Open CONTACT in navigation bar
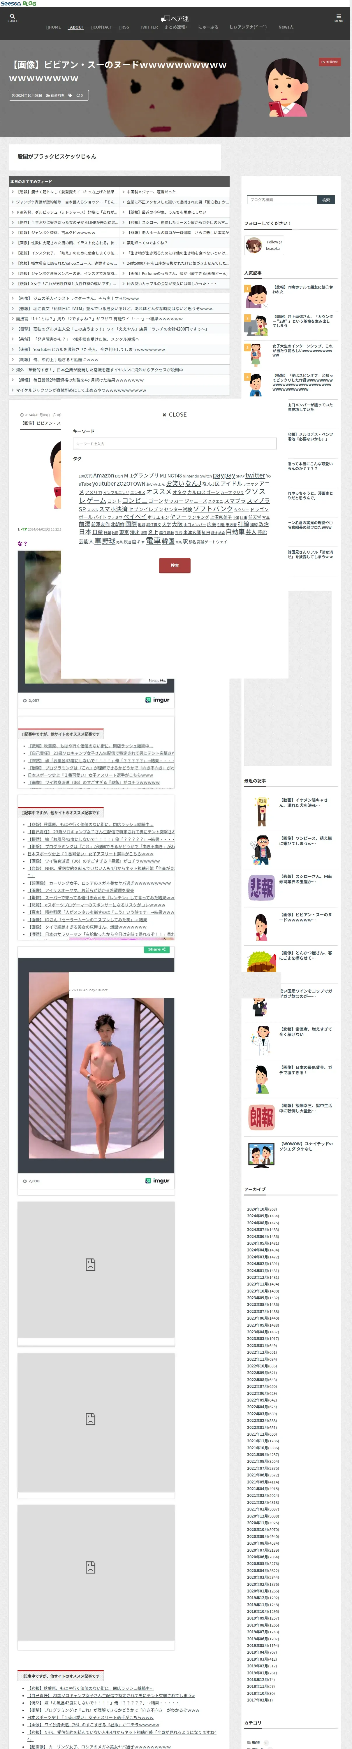 (101, 27)
